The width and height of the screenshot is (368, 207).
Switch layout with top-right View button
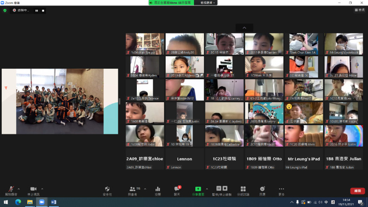[x=360, y=10]
